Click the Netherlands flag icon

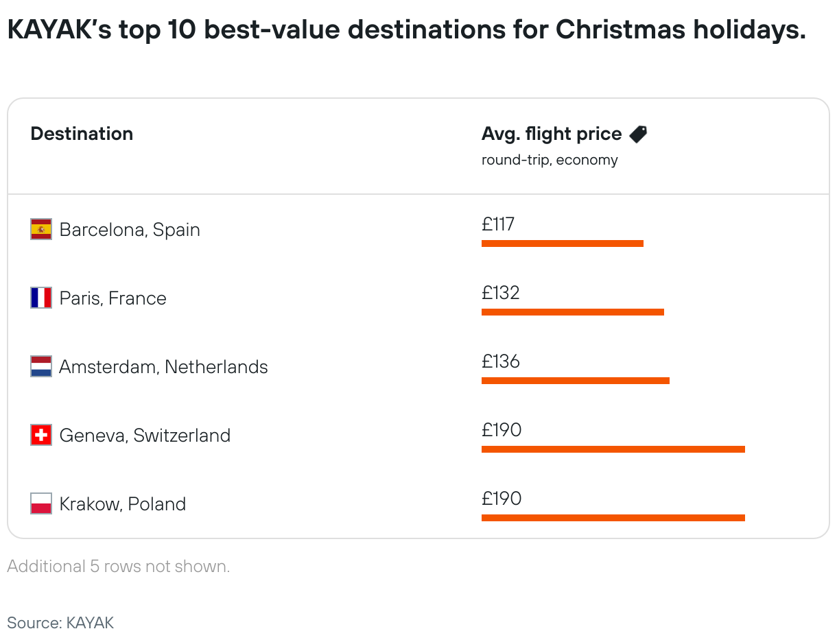coord(41,366)
